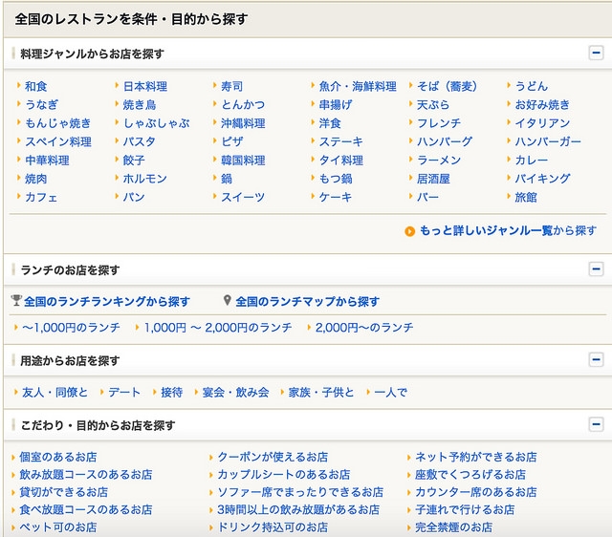612x537 pixels.
Task: Choose the 寿司 genre
Action: 231,86
